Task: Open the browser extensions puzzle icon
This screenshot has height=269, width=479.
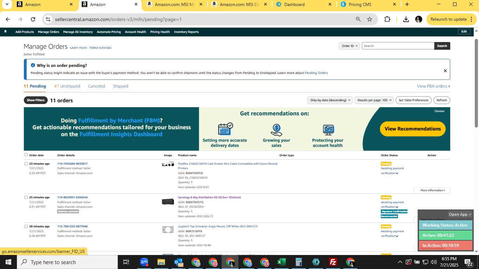Action: [387, 19]
